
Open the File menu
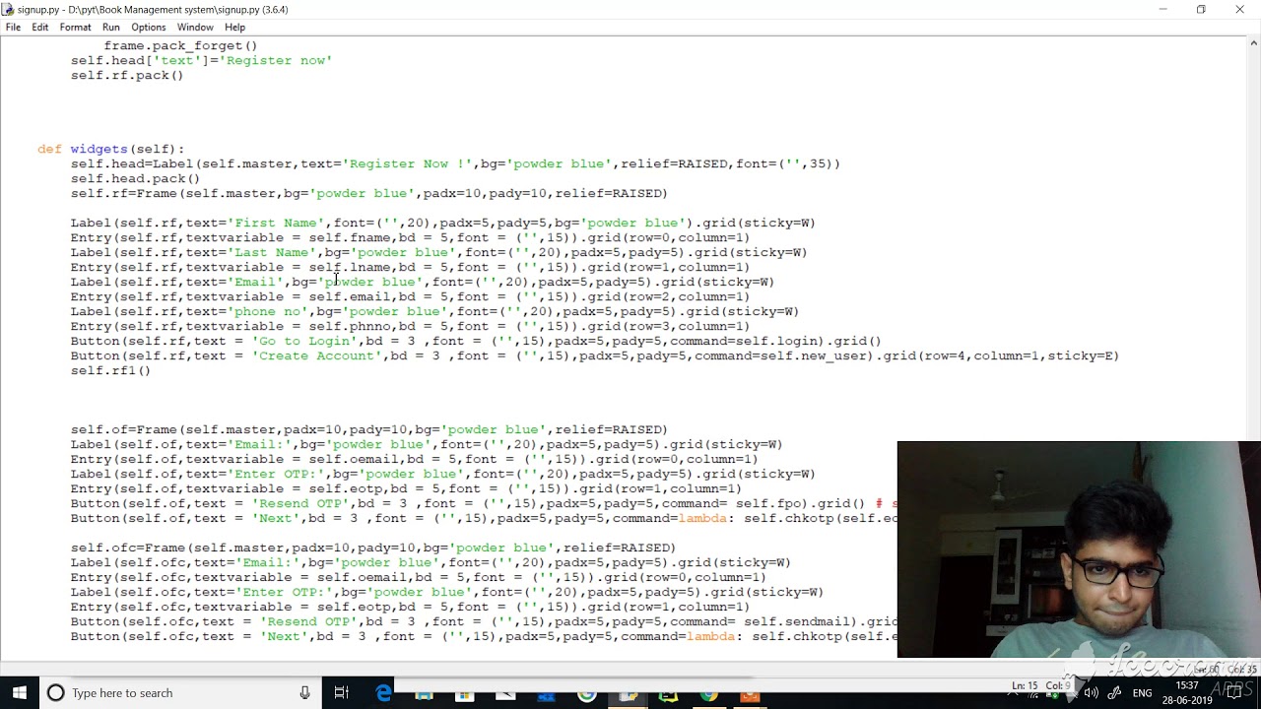(x=13, y=27)
